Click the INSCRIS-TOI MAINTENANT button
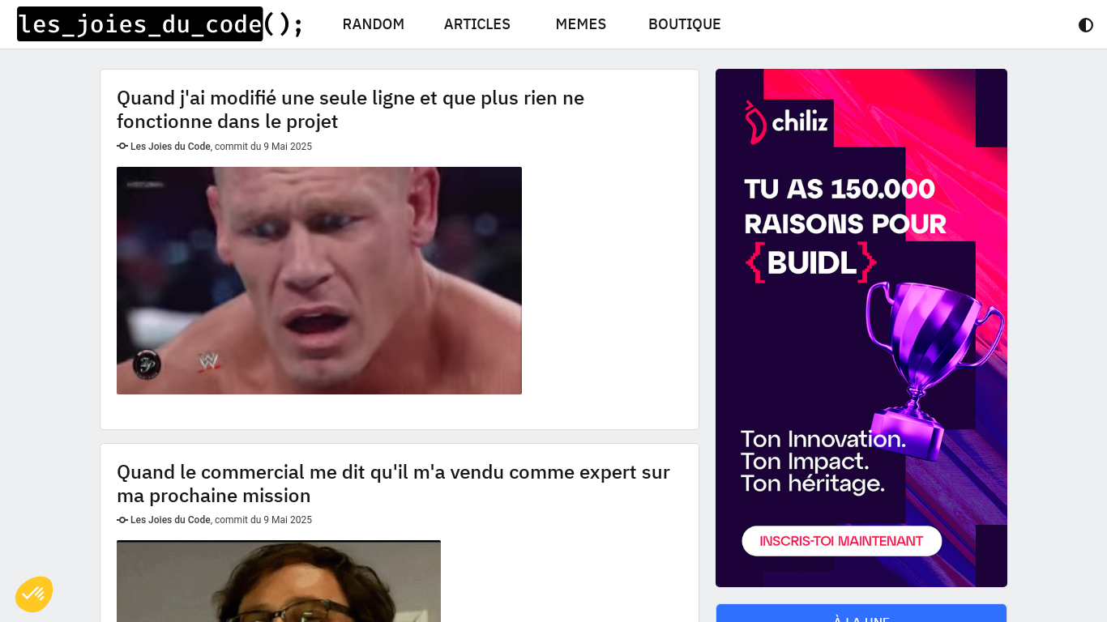1107x622 pixels. [841, 541]
